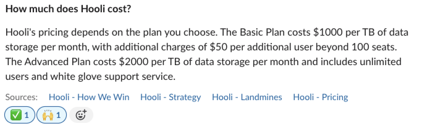The width and height of the screenshot is (422, 129).
Task: Click the "How much does Hooli cost?" heading
Action: tap(68, 9)
